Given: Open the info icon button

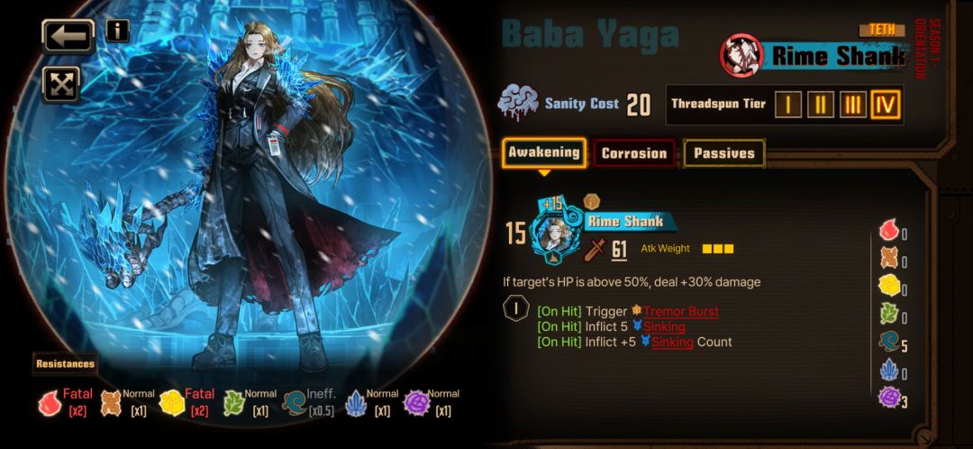Looking at the screenshot, I should click(x=118, y=30).
